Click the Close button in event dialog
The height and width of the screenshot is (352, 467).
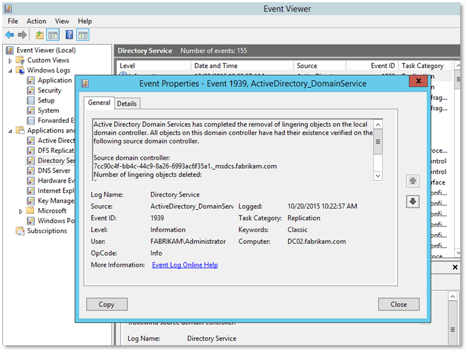point(399,304)
